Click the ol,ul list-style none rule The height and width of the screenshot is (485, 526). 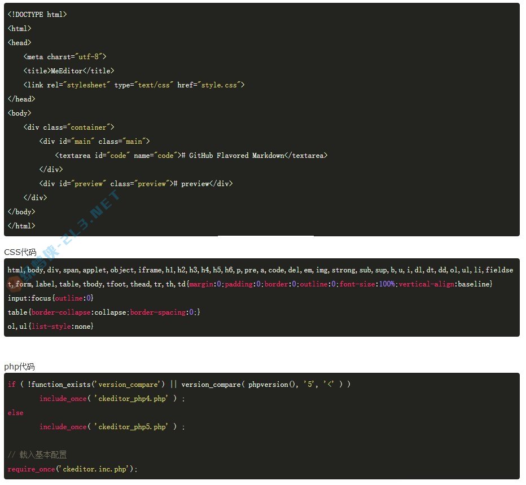[x=51, y=326]
